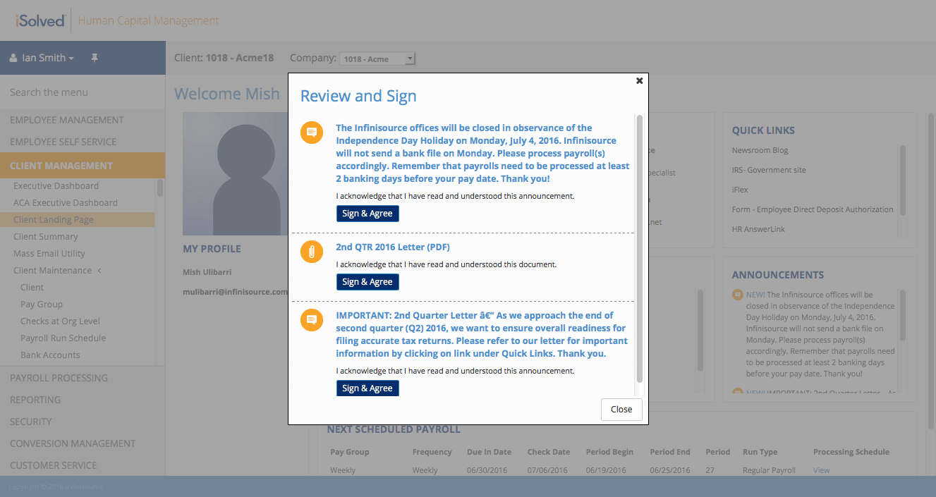
Task: Switch to the CUSTOMER SERVICE section
Action: pyautogui.click(x=52, y=465)
